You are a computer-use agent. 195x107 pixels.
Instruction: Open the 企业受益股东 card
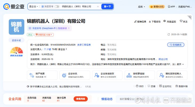coord(107,75)
